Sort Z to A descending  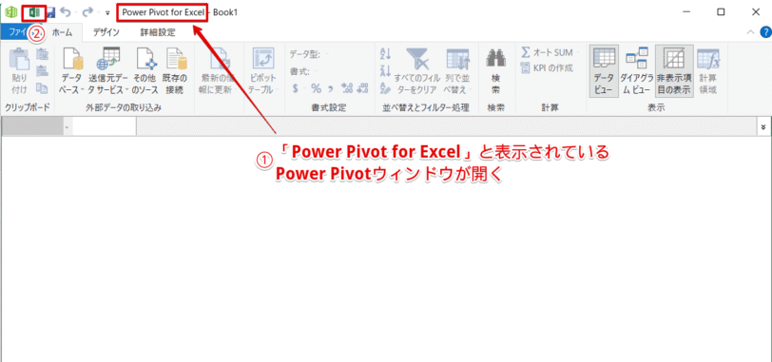point(385,71)
